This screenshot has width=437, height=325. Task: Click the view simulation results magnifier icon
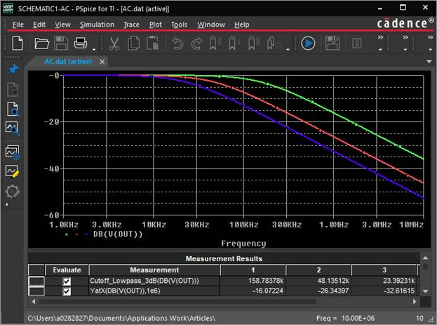tap(12, 128)
